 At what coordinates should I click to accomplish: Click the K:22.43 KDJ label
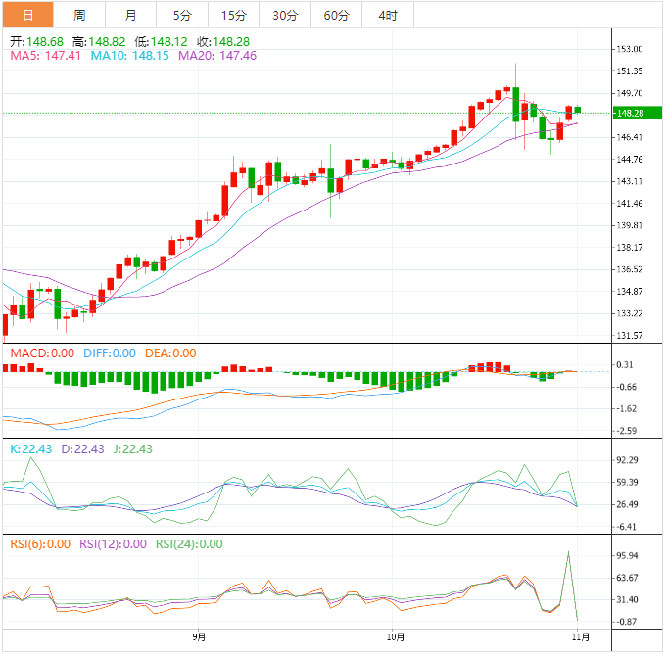click(x=30, y=448)
